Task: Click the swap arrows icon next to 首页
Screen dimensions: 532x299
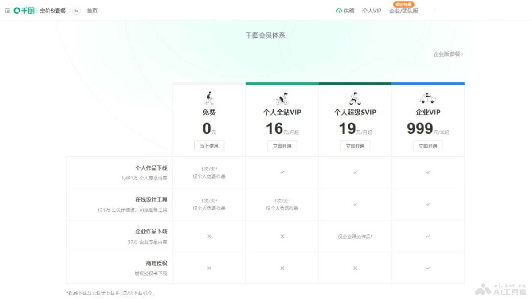Action: click(x=76, y=11)
